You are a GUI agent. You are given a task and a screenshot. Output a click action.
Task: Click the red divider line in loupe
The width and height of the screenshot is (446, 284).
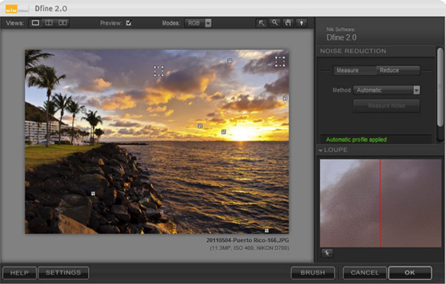[380, 203]
